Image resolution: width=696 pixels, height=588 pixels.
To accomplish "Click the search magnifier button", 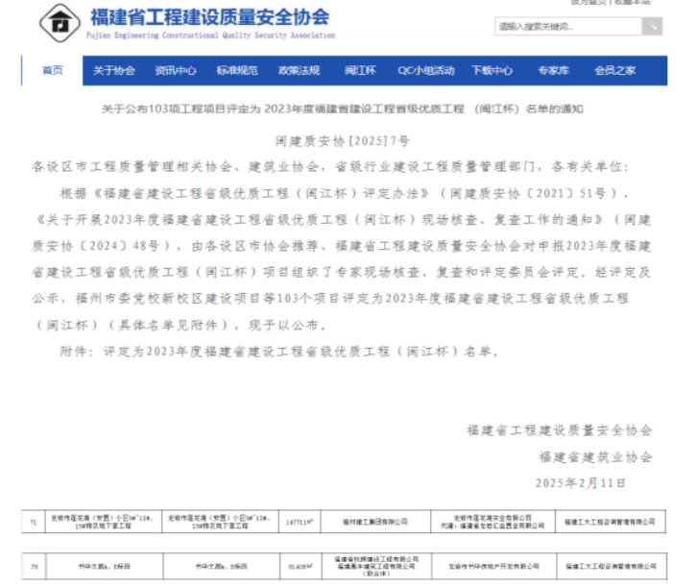I will [651, 27].
